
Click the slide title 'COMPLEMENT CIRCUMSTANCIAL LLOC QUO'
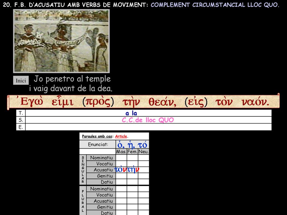pyautogui.click(x=214, y=5)
